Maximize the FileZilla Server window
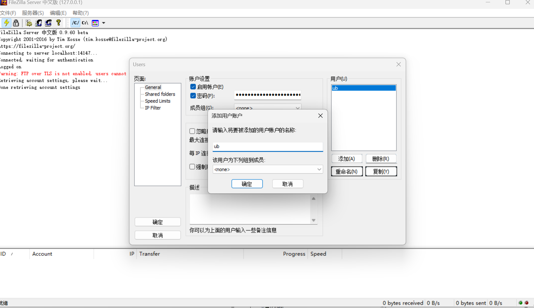Screen dimensions: 534x308 click(507, 2)
